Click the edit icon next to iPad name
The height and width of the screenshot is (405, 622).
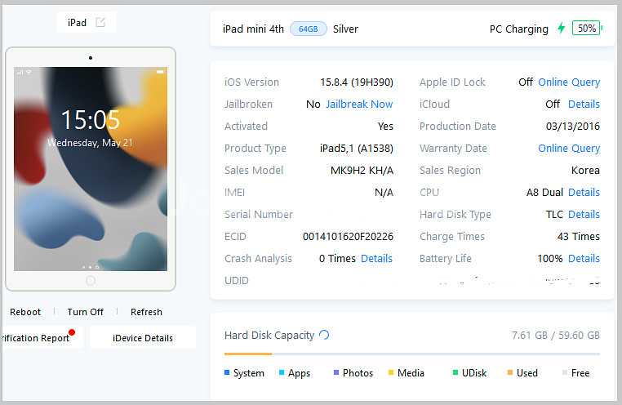(x=100, y=22)
